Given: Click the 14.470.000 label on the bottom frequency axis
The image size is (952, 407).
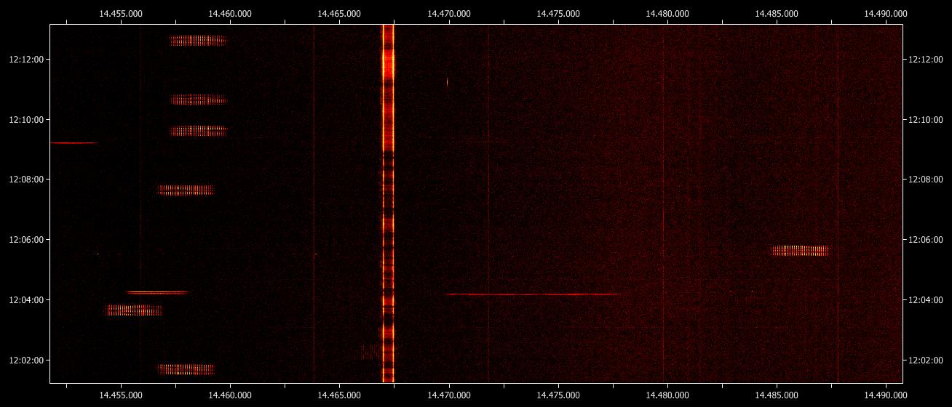Looking at the screenshot, I should click(448, 395).
